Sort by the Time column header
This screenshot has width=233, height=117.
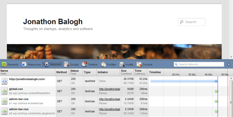tap(140, 72)
